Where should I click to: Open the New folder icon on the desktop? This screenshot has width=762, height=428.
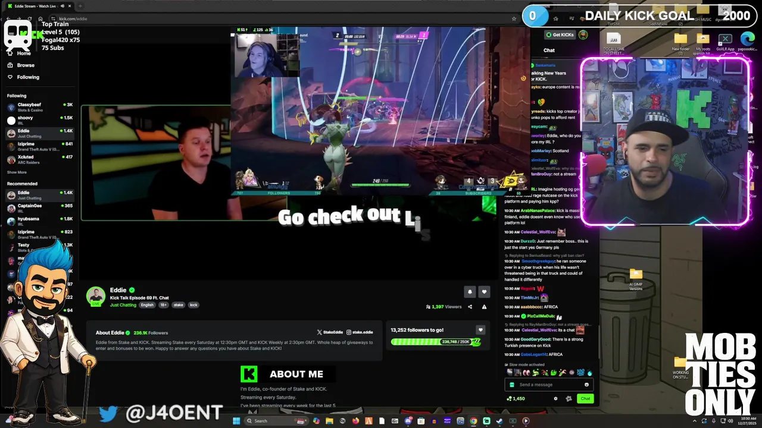click(680, 43)
